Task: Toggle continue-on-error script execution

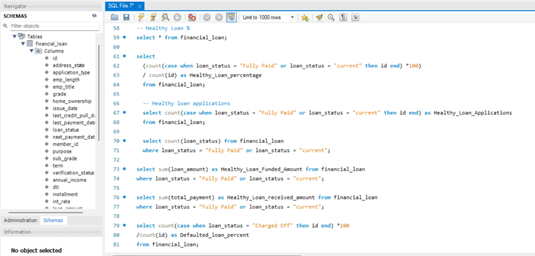Action: click(x=192, y=17)
